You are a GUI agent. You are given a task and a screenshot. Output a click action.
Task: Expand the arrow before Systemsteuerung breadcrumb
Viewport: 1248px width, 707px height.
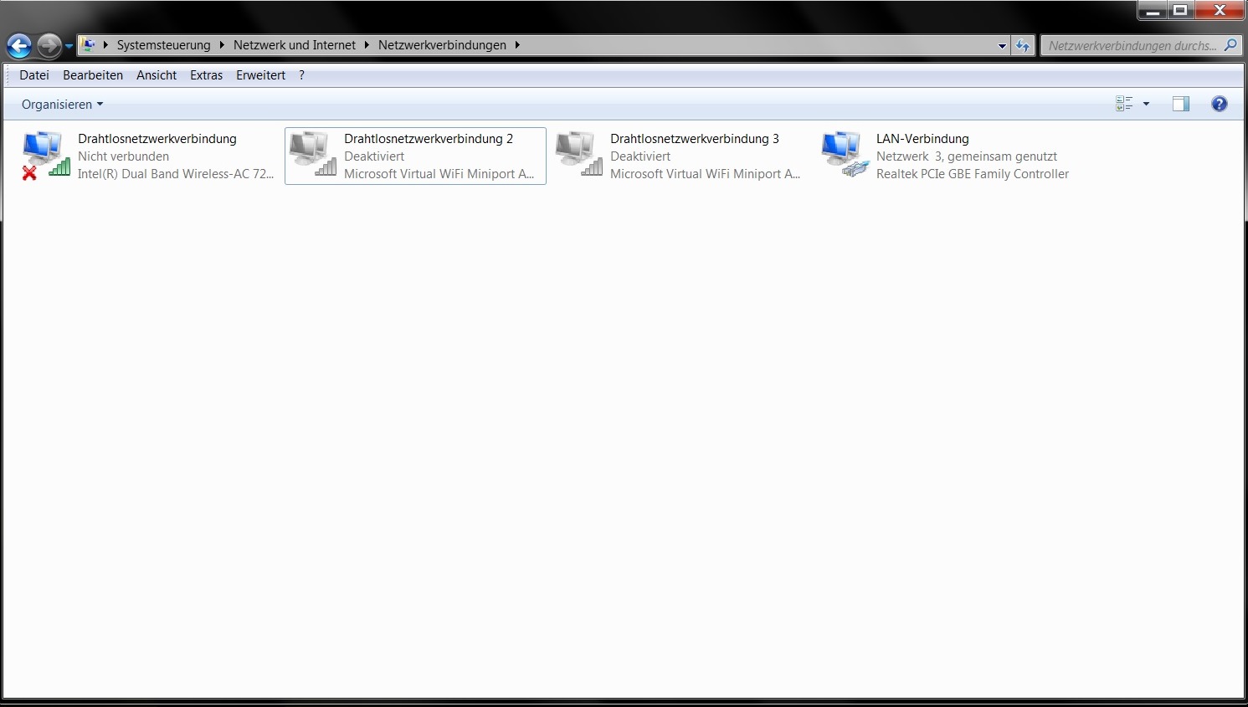point(105,45)
